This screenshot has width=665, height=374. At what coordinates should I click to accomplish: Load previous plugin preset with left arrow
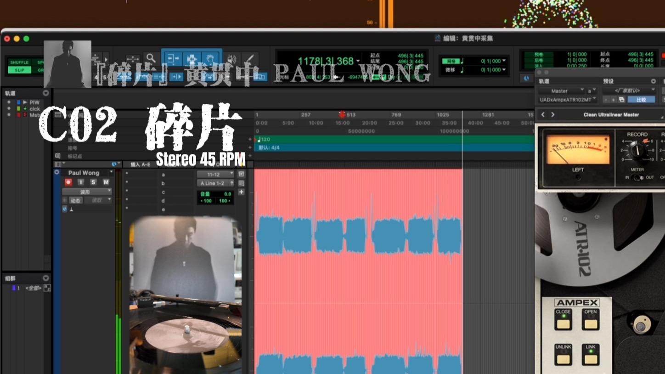[x=543, y=114]
